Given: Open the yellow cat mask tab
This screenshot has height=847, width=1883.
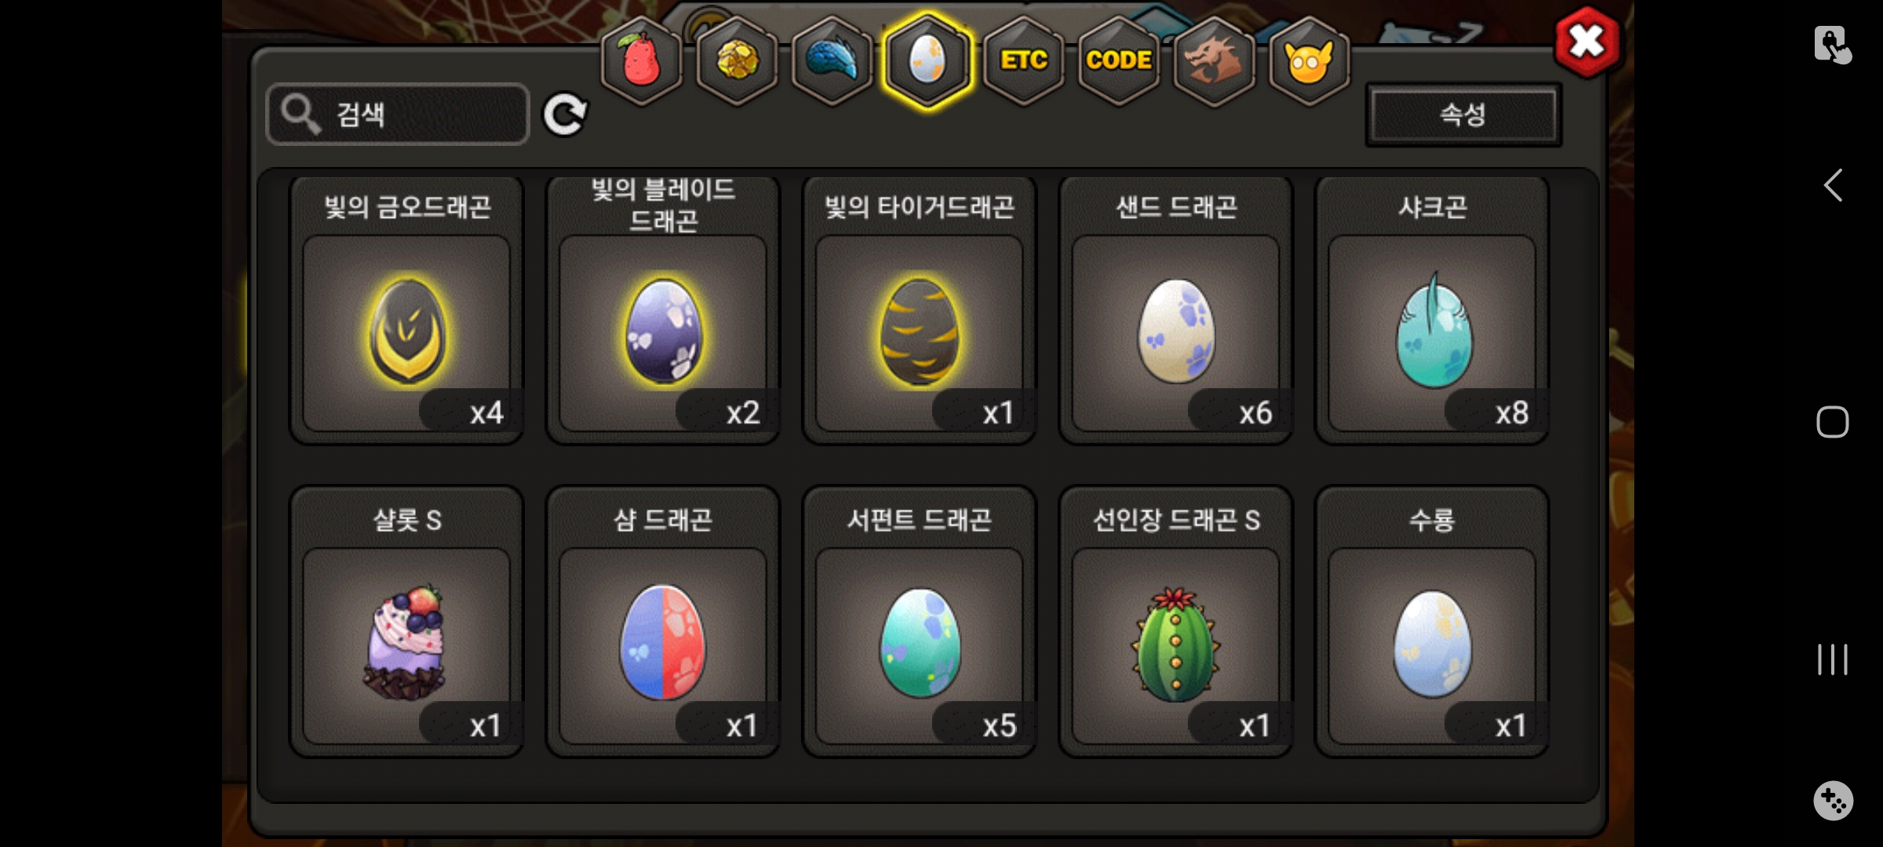Looking at the screenshot, I should [1309, 60].
